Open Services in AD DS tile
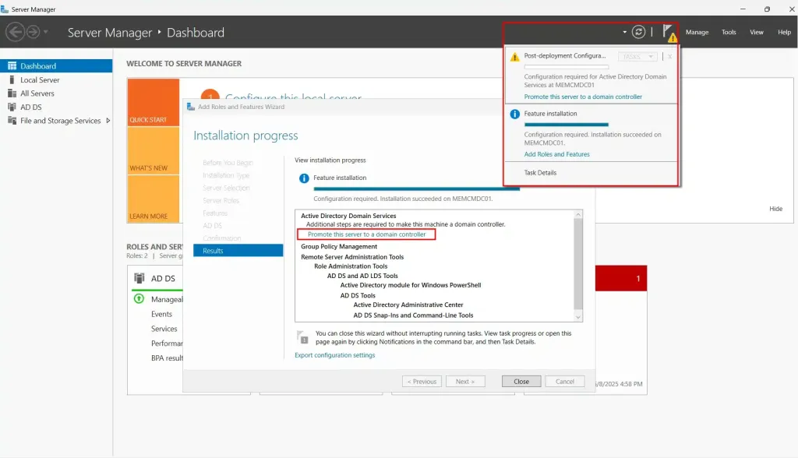The width and height of the screenshot is (798, 458). pyautogui.click(x=164, y=329)
